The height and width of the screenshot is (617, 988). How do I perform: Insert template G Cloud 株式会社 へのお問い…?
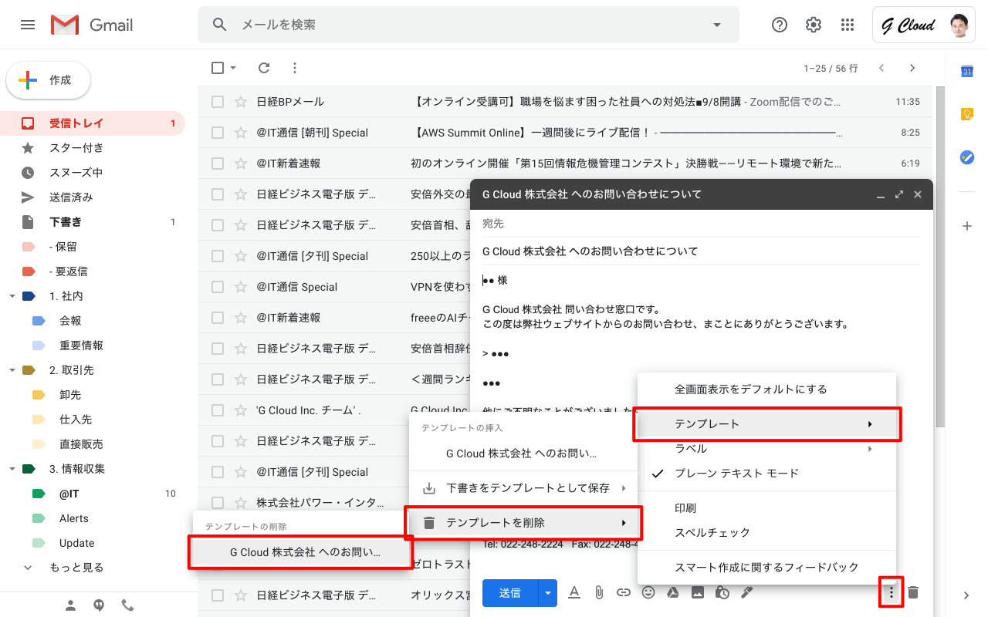(x=523, y=453)
